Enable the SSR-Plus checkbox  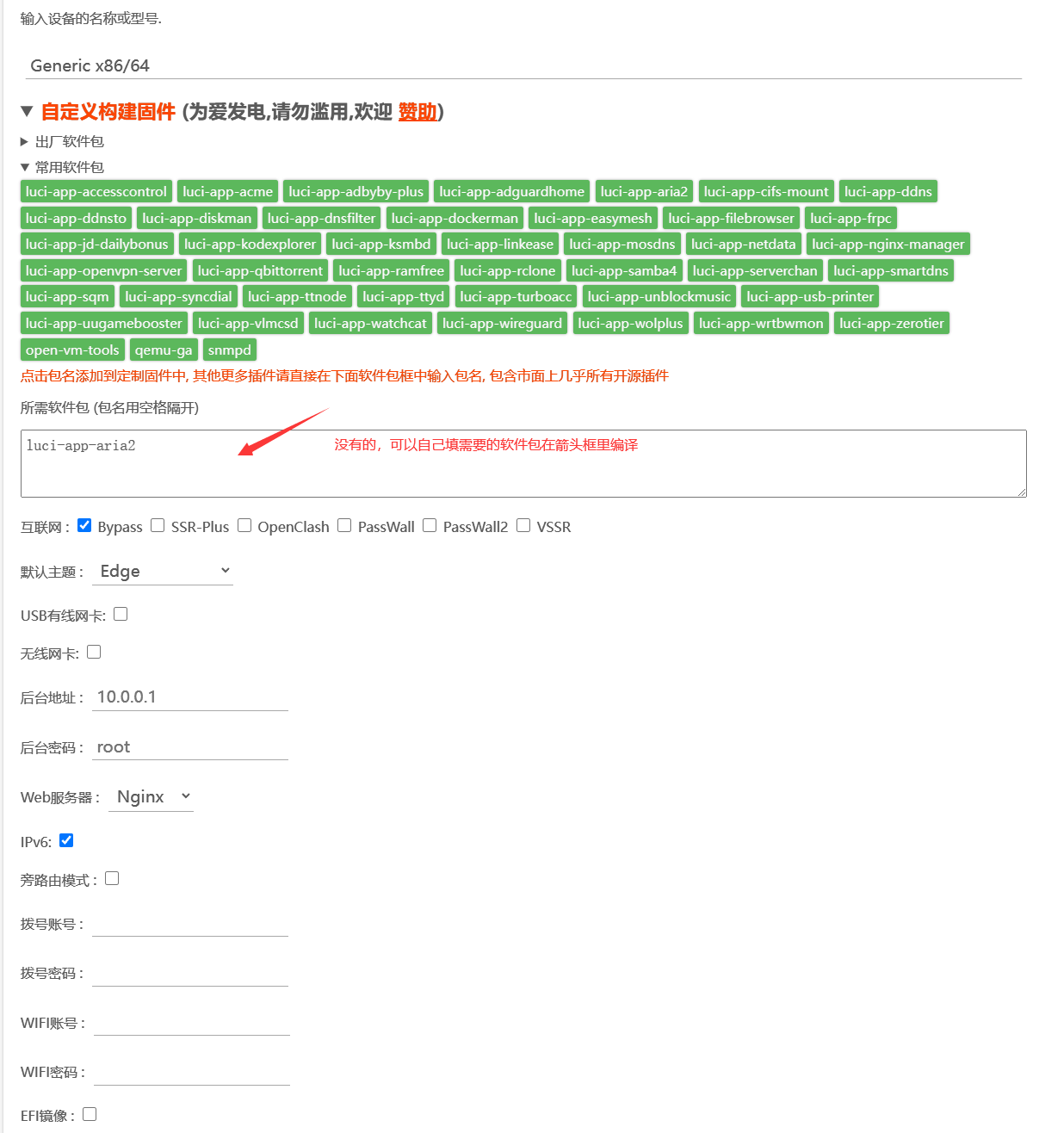(x=158, y=525)
